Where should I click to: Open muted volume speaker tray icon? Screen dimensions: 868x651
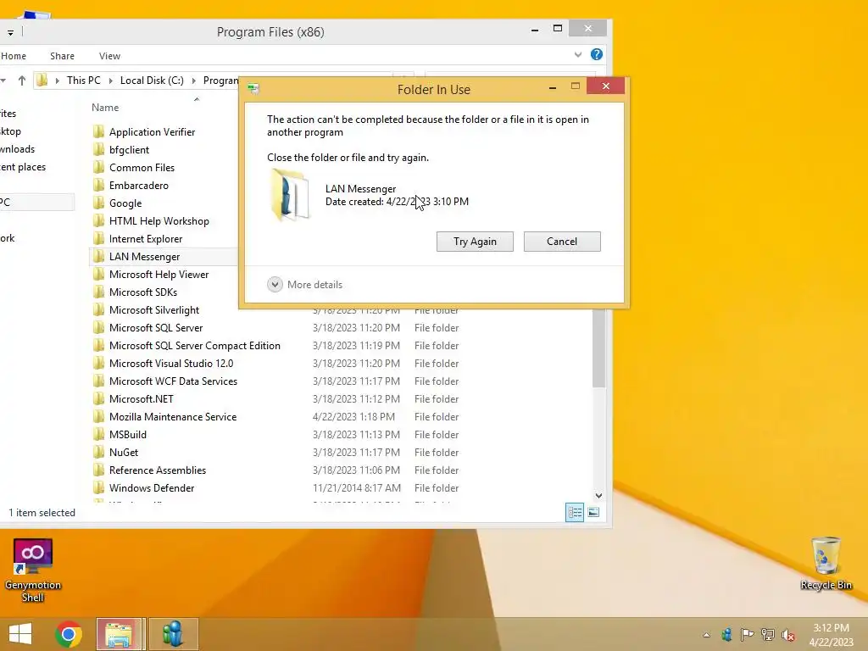click(788, 635)
